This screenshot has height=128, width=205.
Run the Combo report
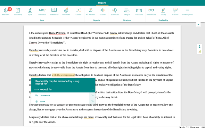(x=78, y=12)
